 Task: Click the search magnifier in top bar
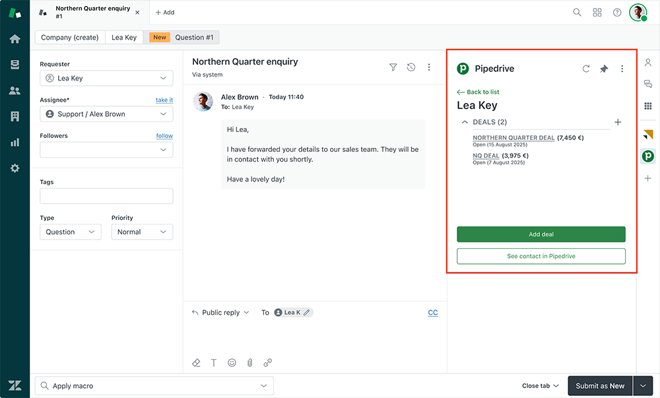[577, 12]
